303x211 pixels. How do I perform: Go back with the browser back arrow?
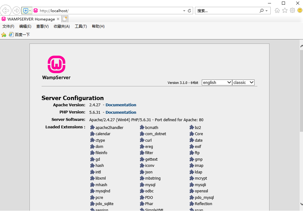click(x=6, y=11)
